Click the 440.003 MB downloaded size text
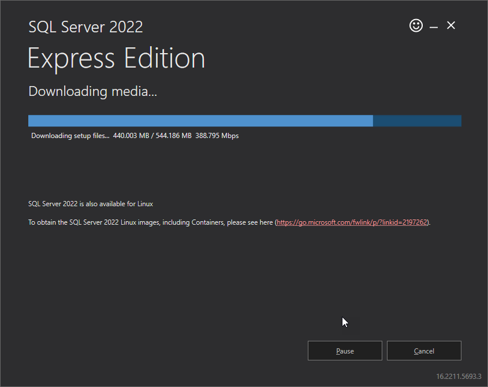Viewport: 488px width, 387px height. pyautogui.click(x=132, y=136)
